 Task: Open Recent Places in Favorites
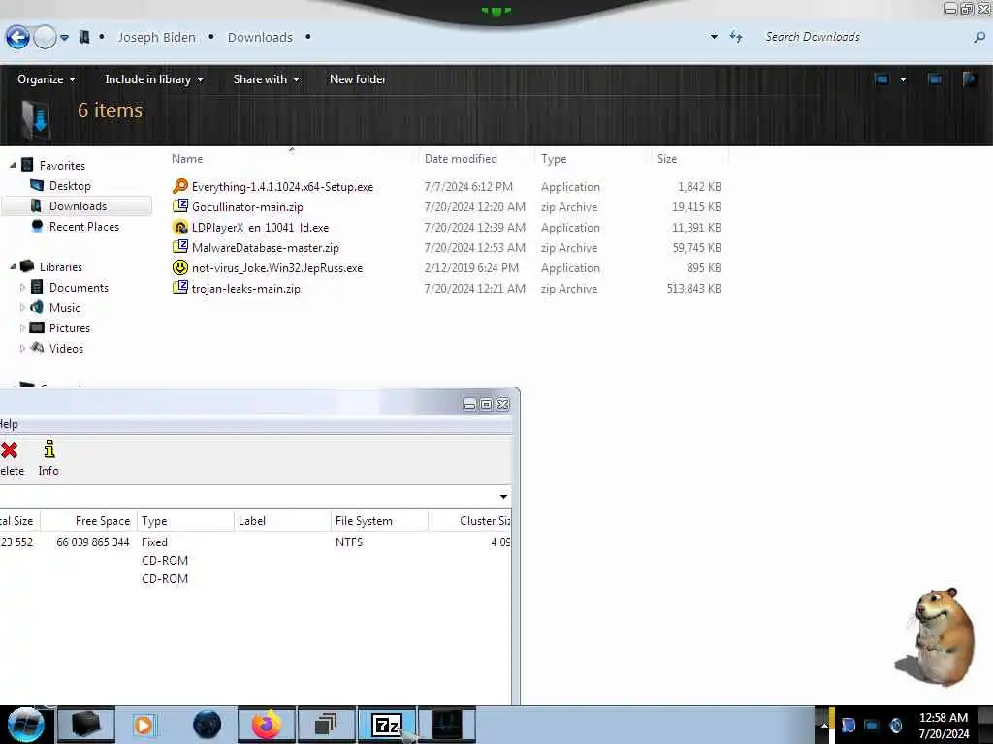pyautogui.click(x=84, y=227)
